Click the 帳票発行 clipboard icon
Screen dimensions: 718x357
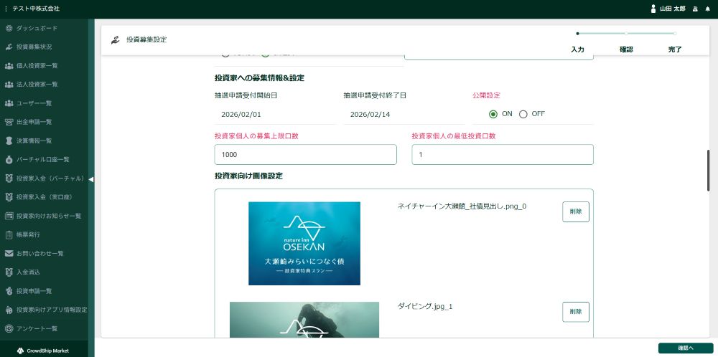9,234
